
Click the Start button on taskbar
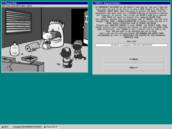pos(5,127)
